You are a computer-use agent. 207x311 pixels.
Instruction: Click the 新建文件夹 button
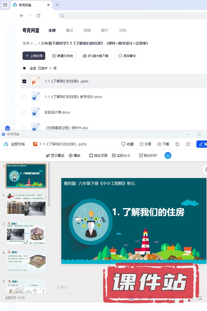pyautogui.click(x=63, y=56)
